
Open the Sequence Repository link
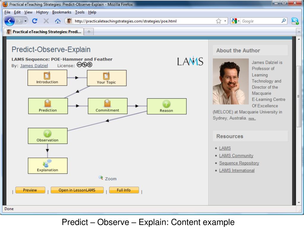click(239, 163)
